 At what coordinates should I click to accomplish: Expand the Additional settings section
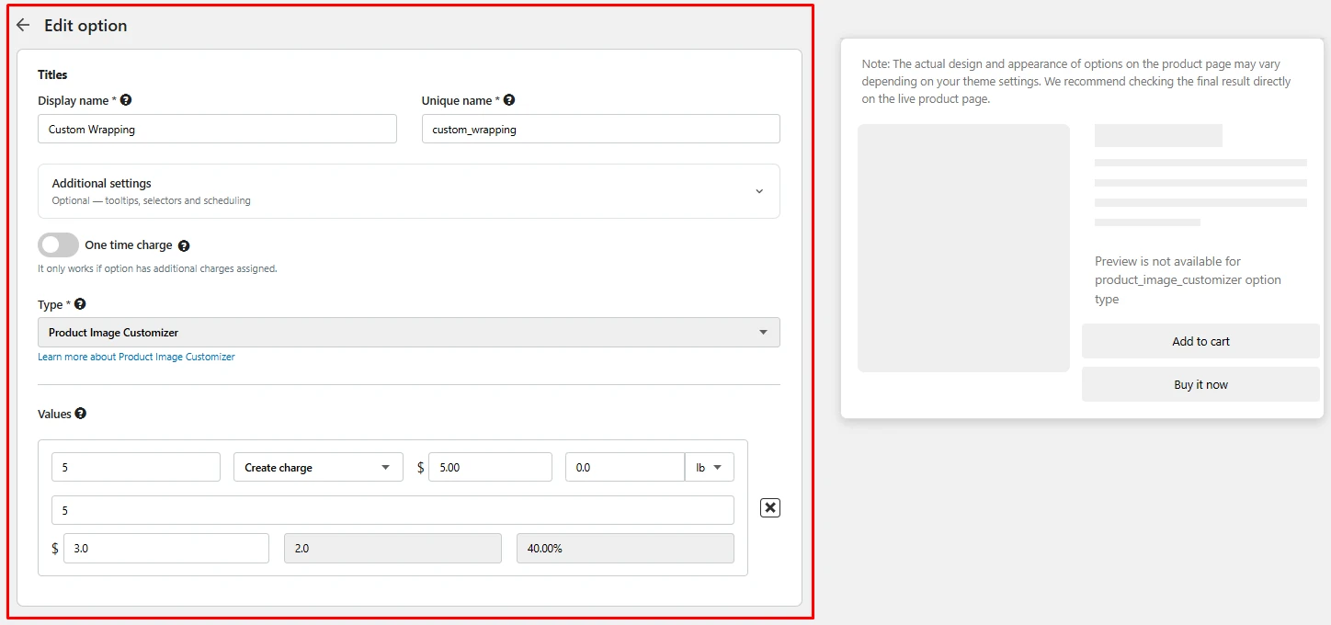tap(409, 191)
